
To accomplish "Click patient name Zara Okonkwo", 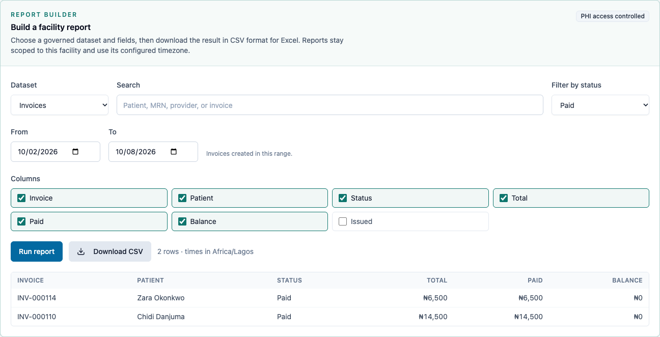I will coord(161,298).
